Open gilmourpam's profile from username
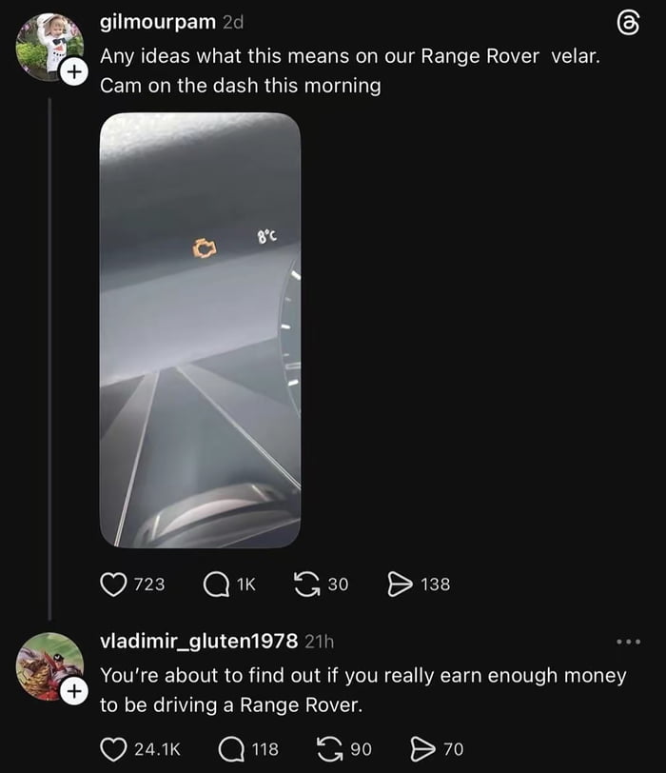This screenshot has width=666, height=773. point(157,23)
